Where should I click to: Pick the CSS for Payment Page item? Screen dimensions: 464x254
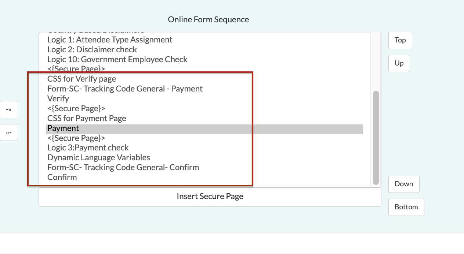click(x=87, y=119)
